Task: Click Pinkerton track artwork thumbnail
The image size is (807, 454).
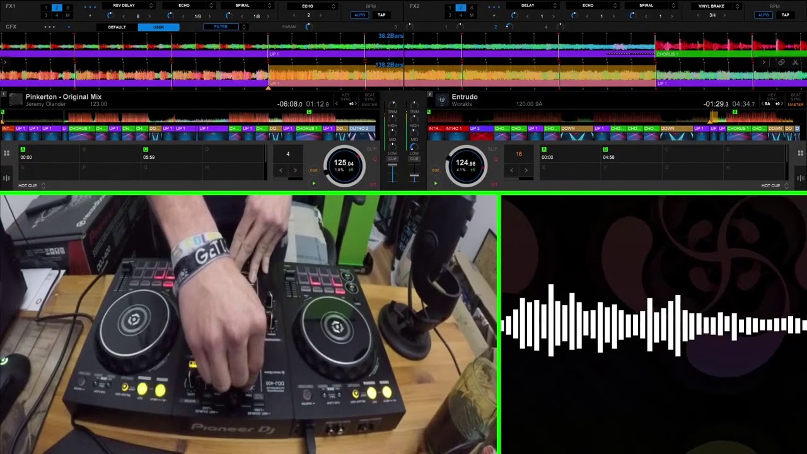Action: pos(16,100)
